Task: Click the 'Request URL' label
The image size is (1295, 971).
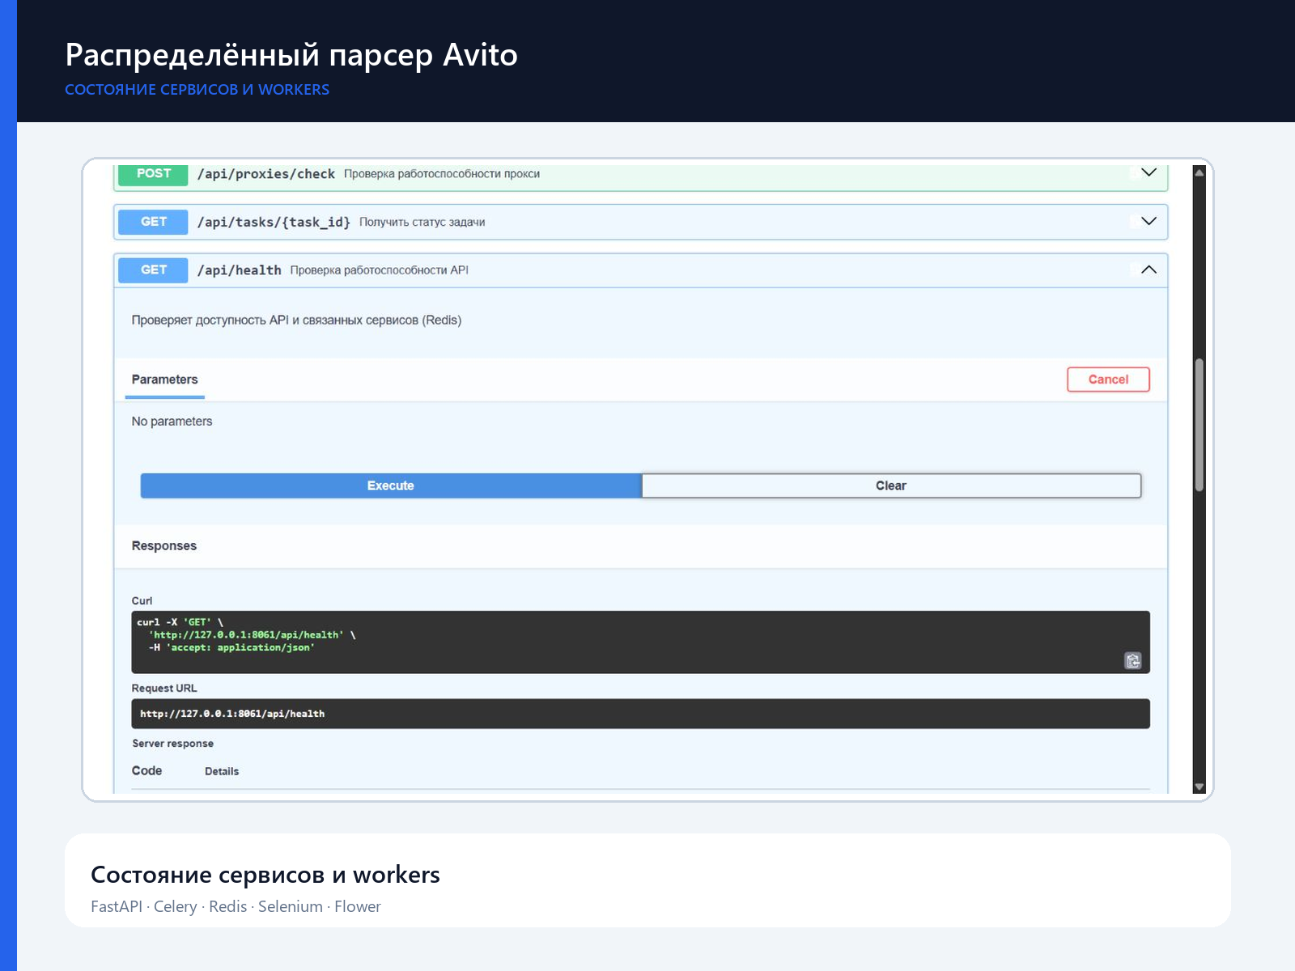Action: (x=164, y=689)
